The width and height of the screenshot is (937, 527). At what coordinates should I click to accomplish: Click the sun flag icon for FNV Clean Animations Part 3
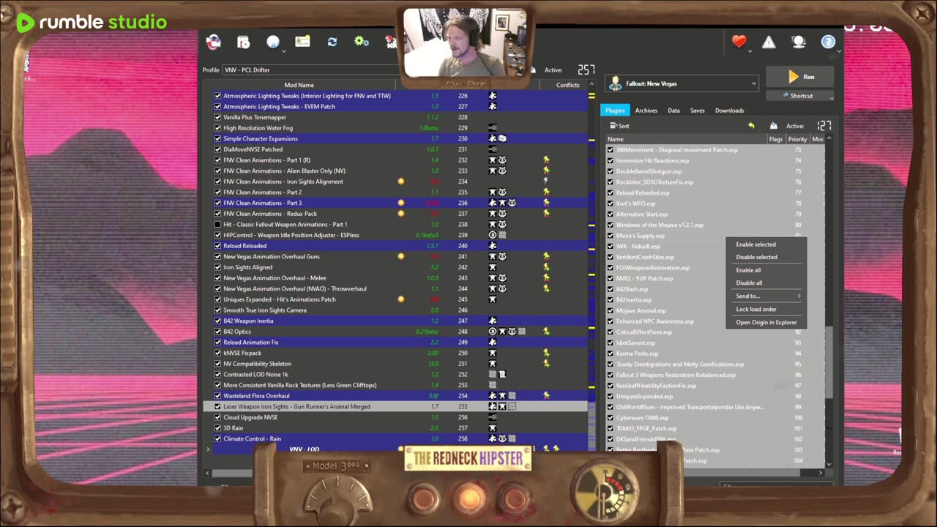pyautogui.click(x=400, y=203)
